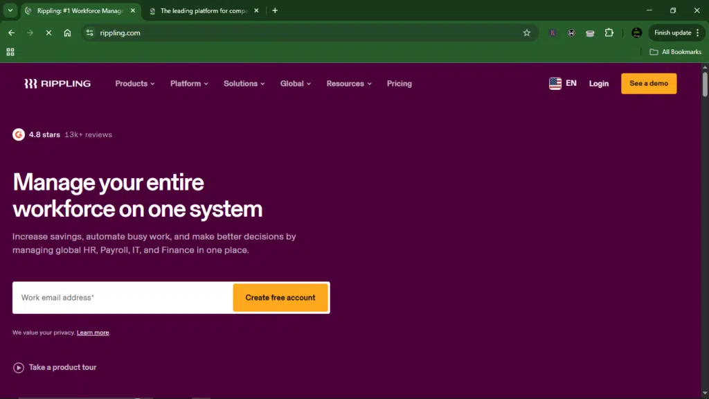Click the browser profile avatar icon
Image resolution: width=709 pixels, height=399 pixels.
tap(636, 33)
